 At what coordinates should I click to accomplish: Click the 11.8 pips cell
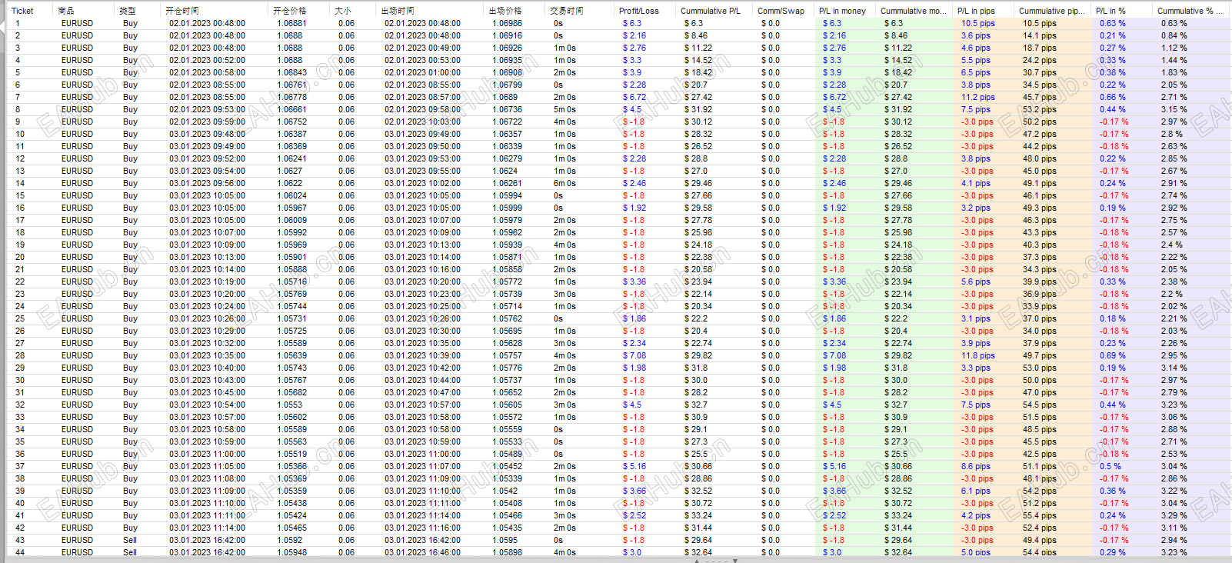tap(978, 355)
